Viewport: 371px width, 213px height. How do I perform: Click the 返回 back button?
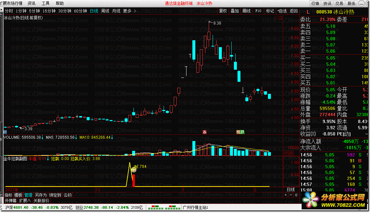(294, 11)
